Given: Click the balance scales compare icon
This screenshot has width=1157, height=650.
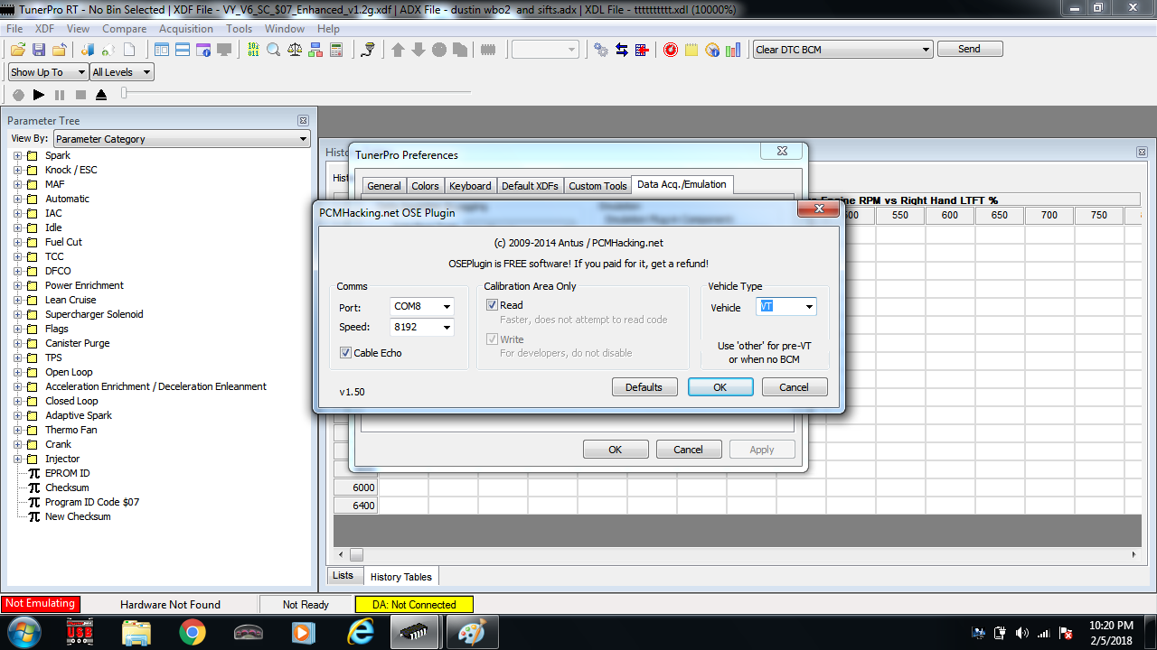Looking at the screenshot, I should (295, 50).
